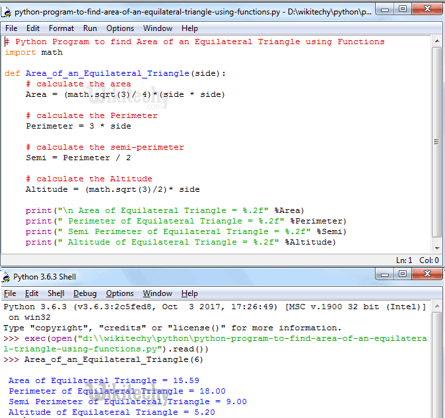445x418 pixels.
Task: Click the Shell scrollbar up arrow
Action: pyautogui.click(x=437, y=307)
